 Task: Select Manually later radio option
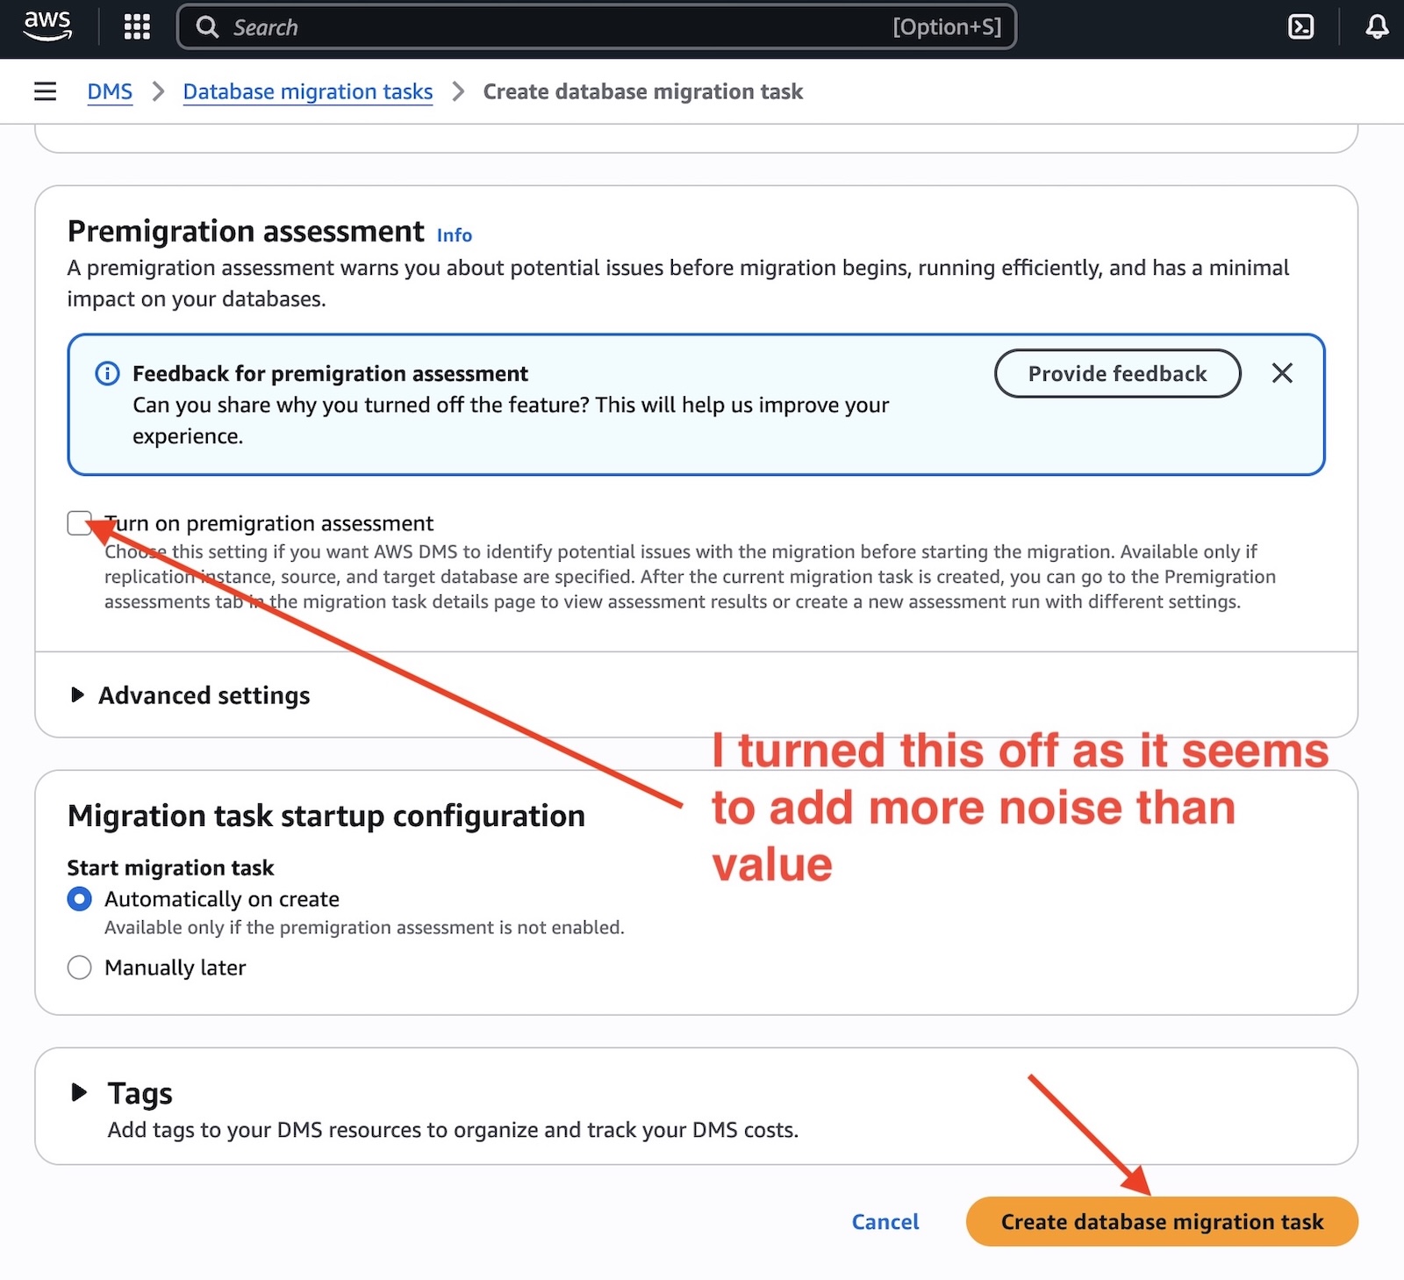(79, 967)
